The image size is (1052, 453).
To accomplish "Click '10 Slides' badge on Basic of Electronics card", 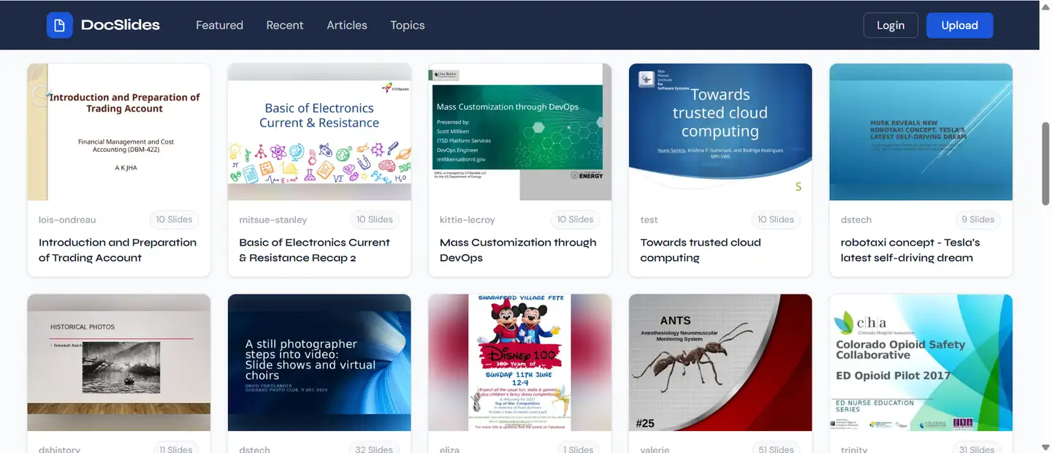I will 375,219.
